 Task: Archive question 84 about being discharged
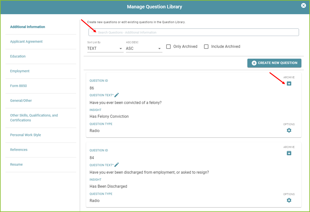pyautogui.click(x=289, y=153)
